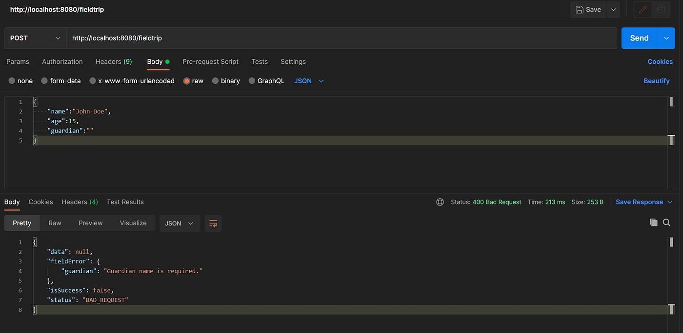Open the JSON body format dropdown
Screen dimensions: 683x333
(x=309, y=81)
